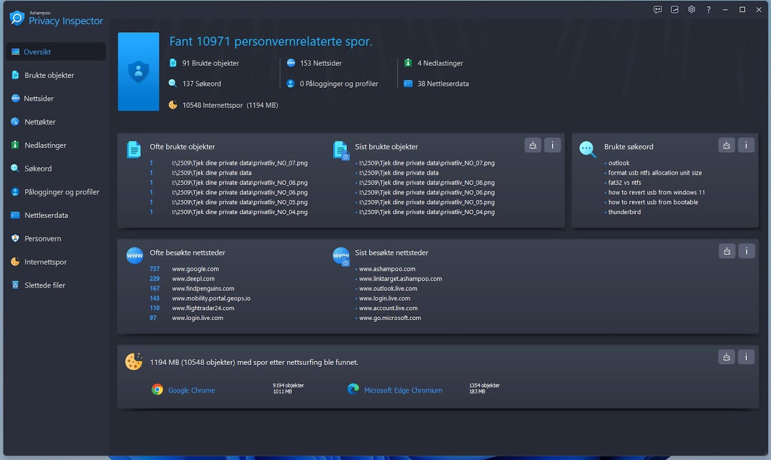Open settings gear in title bar
This screenshot has height=460, width=771.
point(691,10)
